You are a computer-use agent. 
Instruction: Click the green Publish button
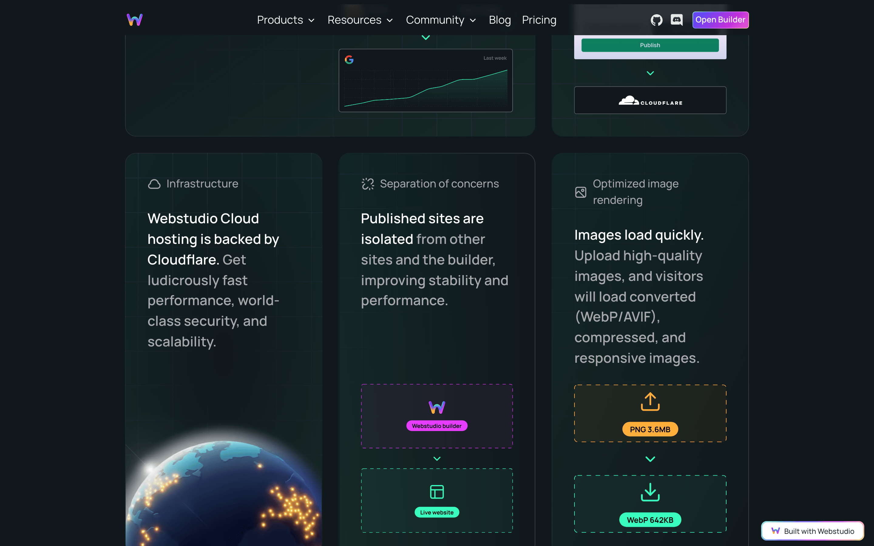[650, 45]
